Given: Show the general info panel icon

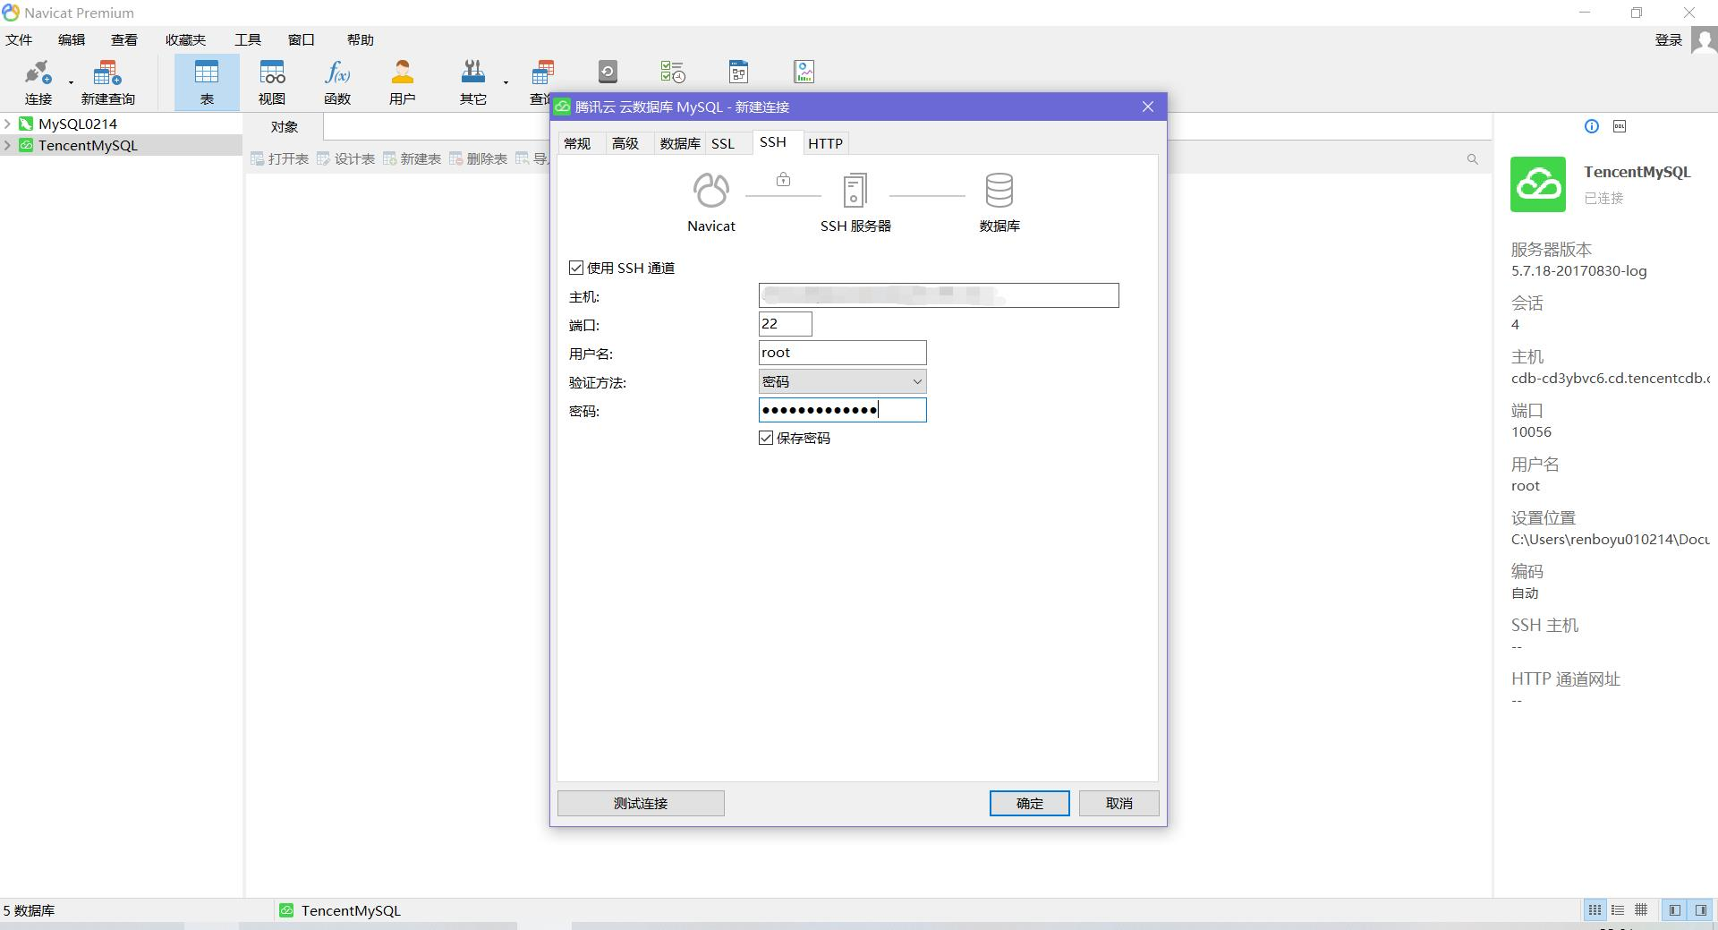Looking at the screenshot, I should tap(1591, 126).
